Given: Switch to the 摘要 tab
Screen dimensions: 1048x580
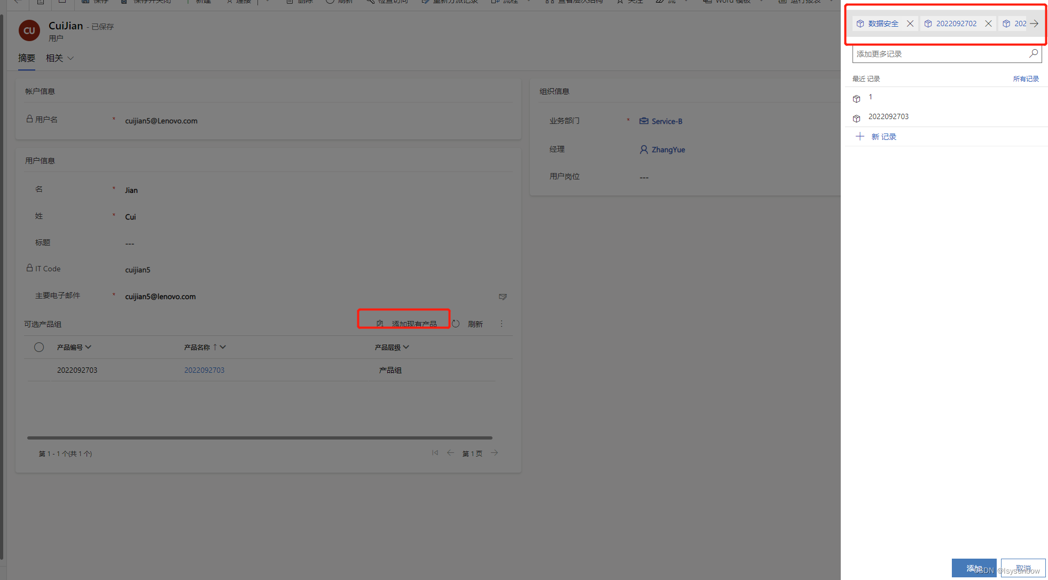Looking at the screenshot, I should pyautogui.click(x=26, y=58).
